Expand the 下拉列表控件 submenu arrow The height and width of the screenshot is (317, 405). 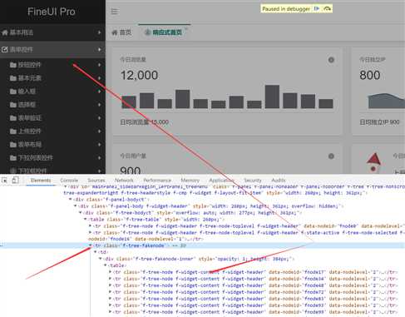[x=99, y=158]
